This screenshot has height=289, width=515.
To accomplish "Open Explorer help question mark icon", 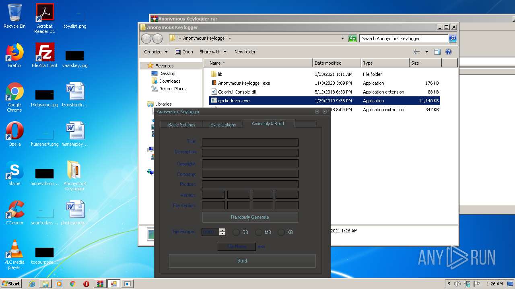I will tap(449, 52).
